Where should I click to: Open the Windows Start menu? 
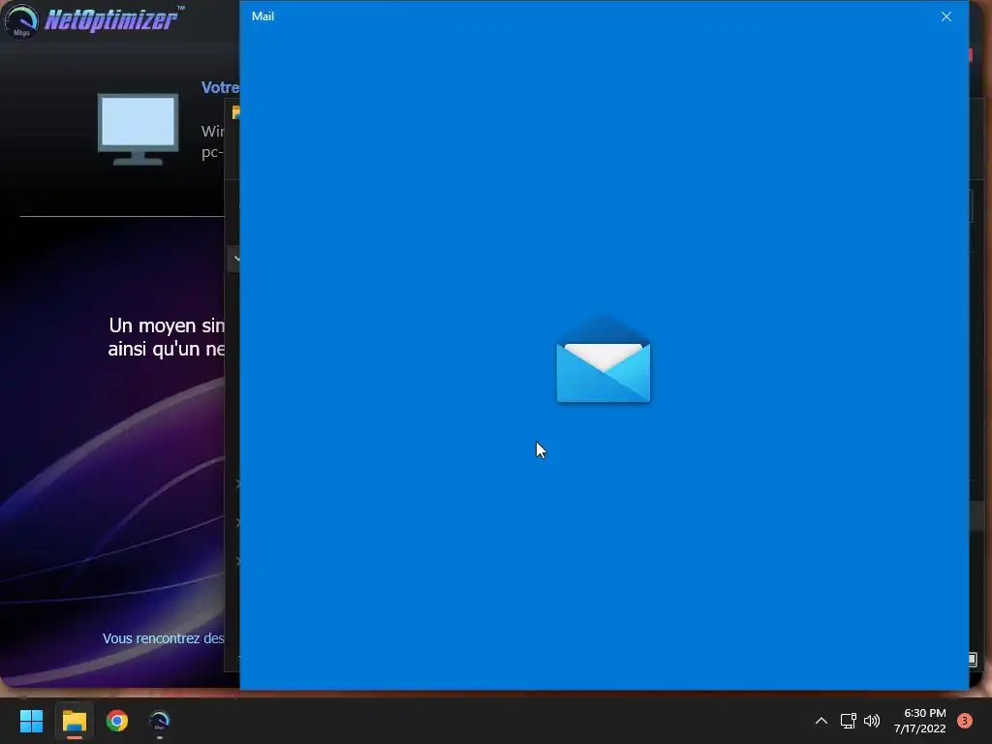click(31, 721)
